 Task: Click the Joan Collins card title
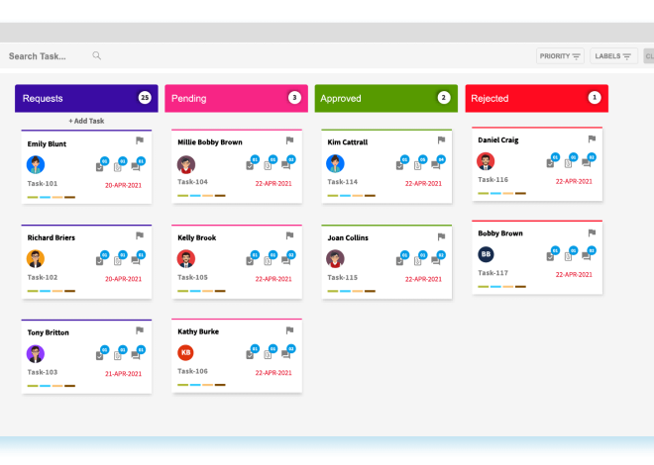click(x=348, y=237)
